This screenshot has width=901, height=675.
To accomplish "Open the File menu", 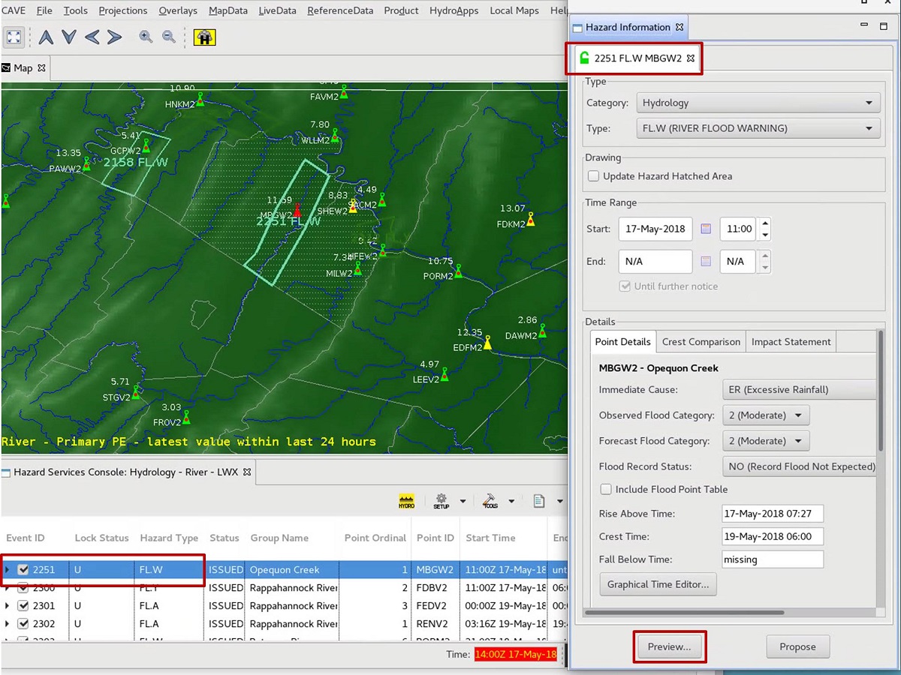I will [44, 10].
